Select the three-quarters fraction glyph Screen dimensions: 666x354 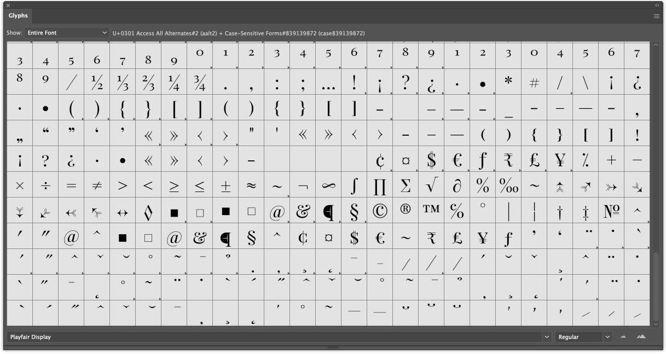[200, 82]
